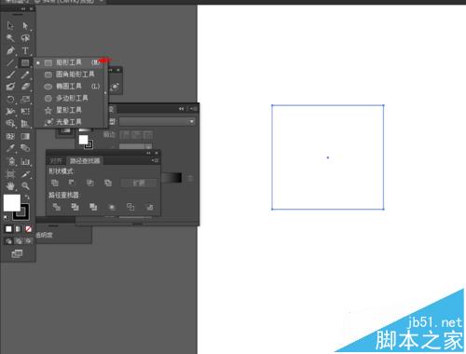Select the Artboard tool

tap(10, 174)
